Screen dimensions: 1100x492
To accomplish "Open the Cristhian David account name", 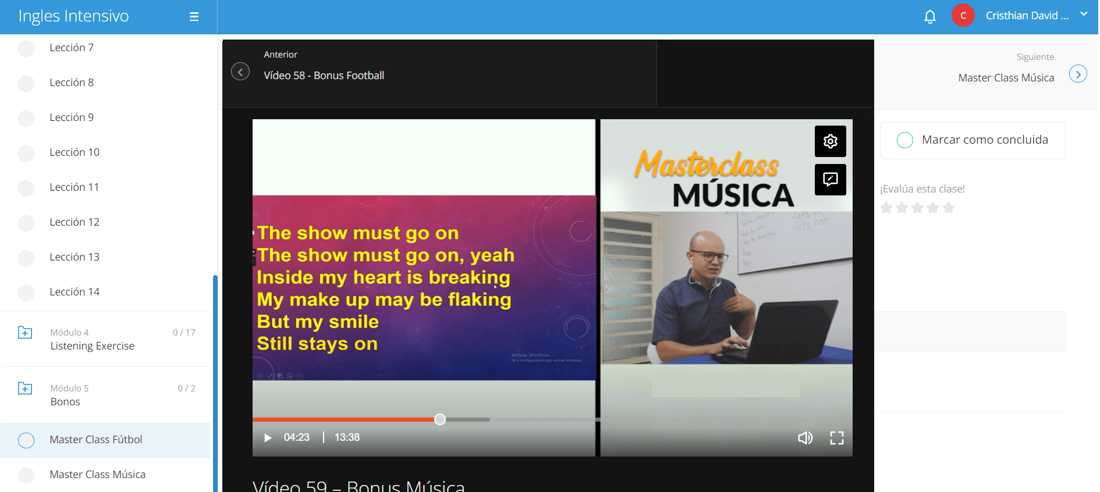I will [1027, 16].
